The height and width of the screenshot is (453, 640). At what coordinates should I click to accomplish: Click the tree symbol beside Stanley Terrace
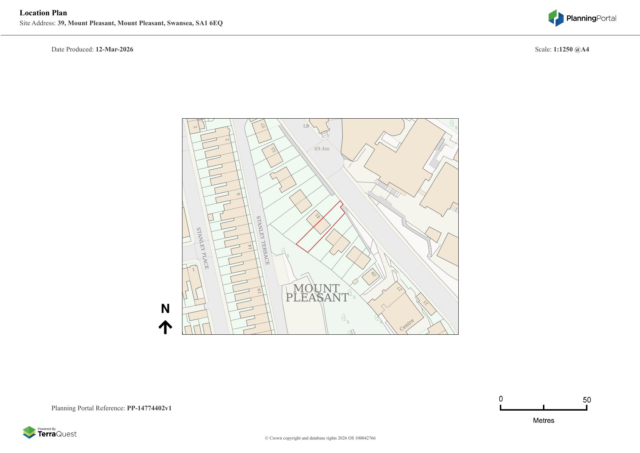284,252
